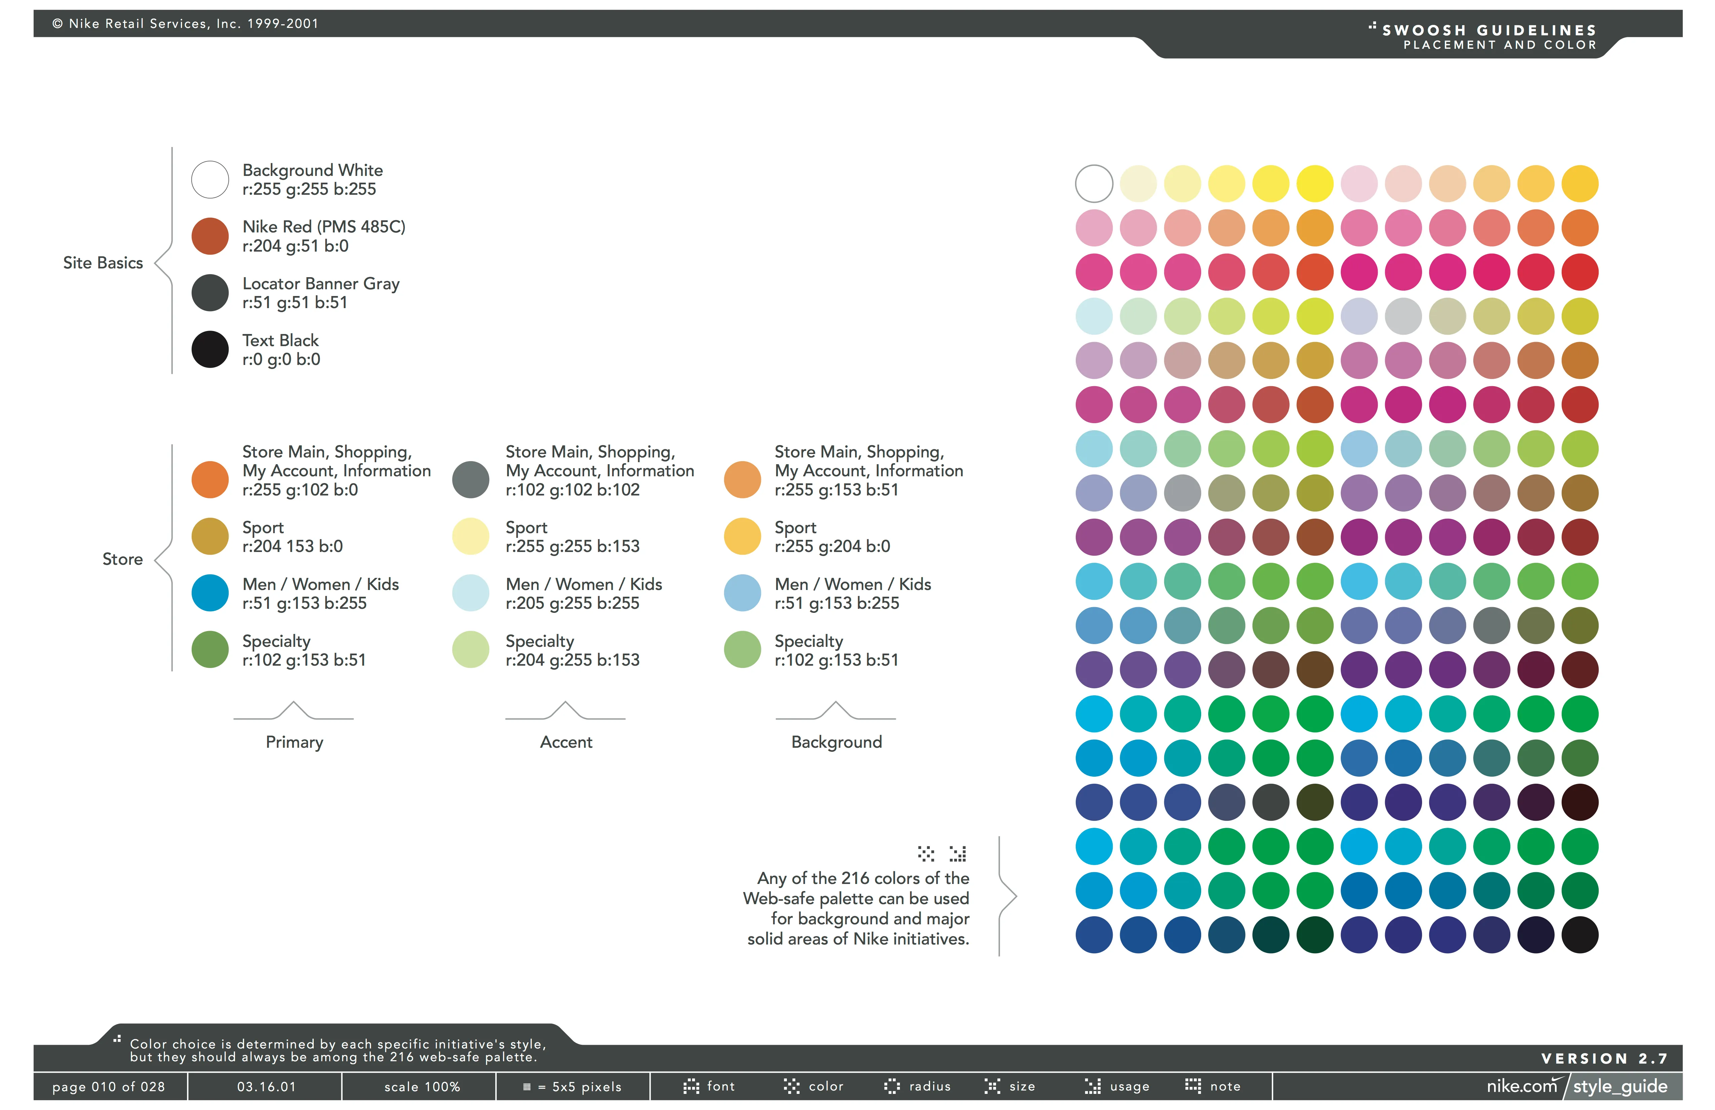Viewport: 1715px width, 1110px height.
Task: Choose the Sport swatch labeled r:204 153 b:0
Action: click(x=210, y=536)
